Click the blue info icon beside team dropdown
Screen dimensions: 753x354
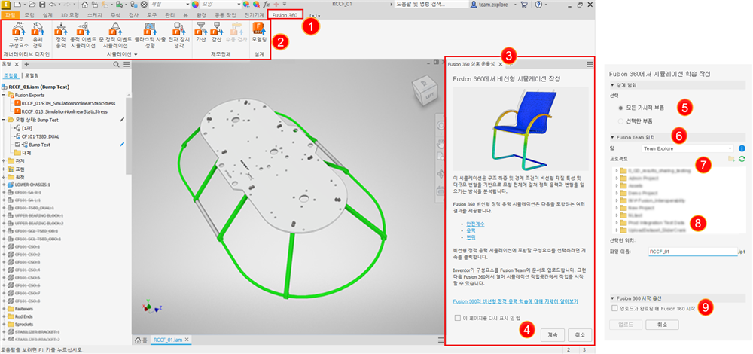tap(742, 148)
